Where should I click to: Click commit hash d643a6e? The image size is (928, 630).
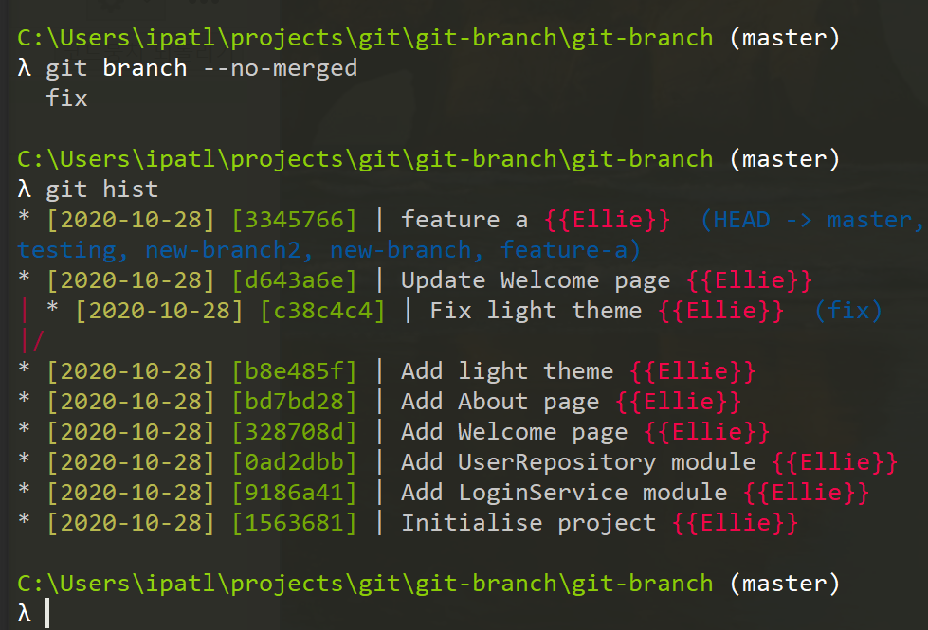point(294,279)
